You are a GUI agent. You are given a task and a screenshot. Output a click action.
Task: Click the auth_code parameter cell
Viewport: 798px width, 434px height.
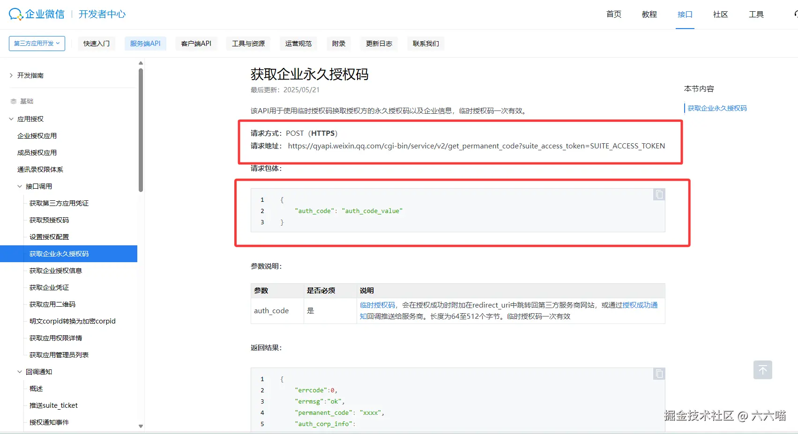pos(277,311)
